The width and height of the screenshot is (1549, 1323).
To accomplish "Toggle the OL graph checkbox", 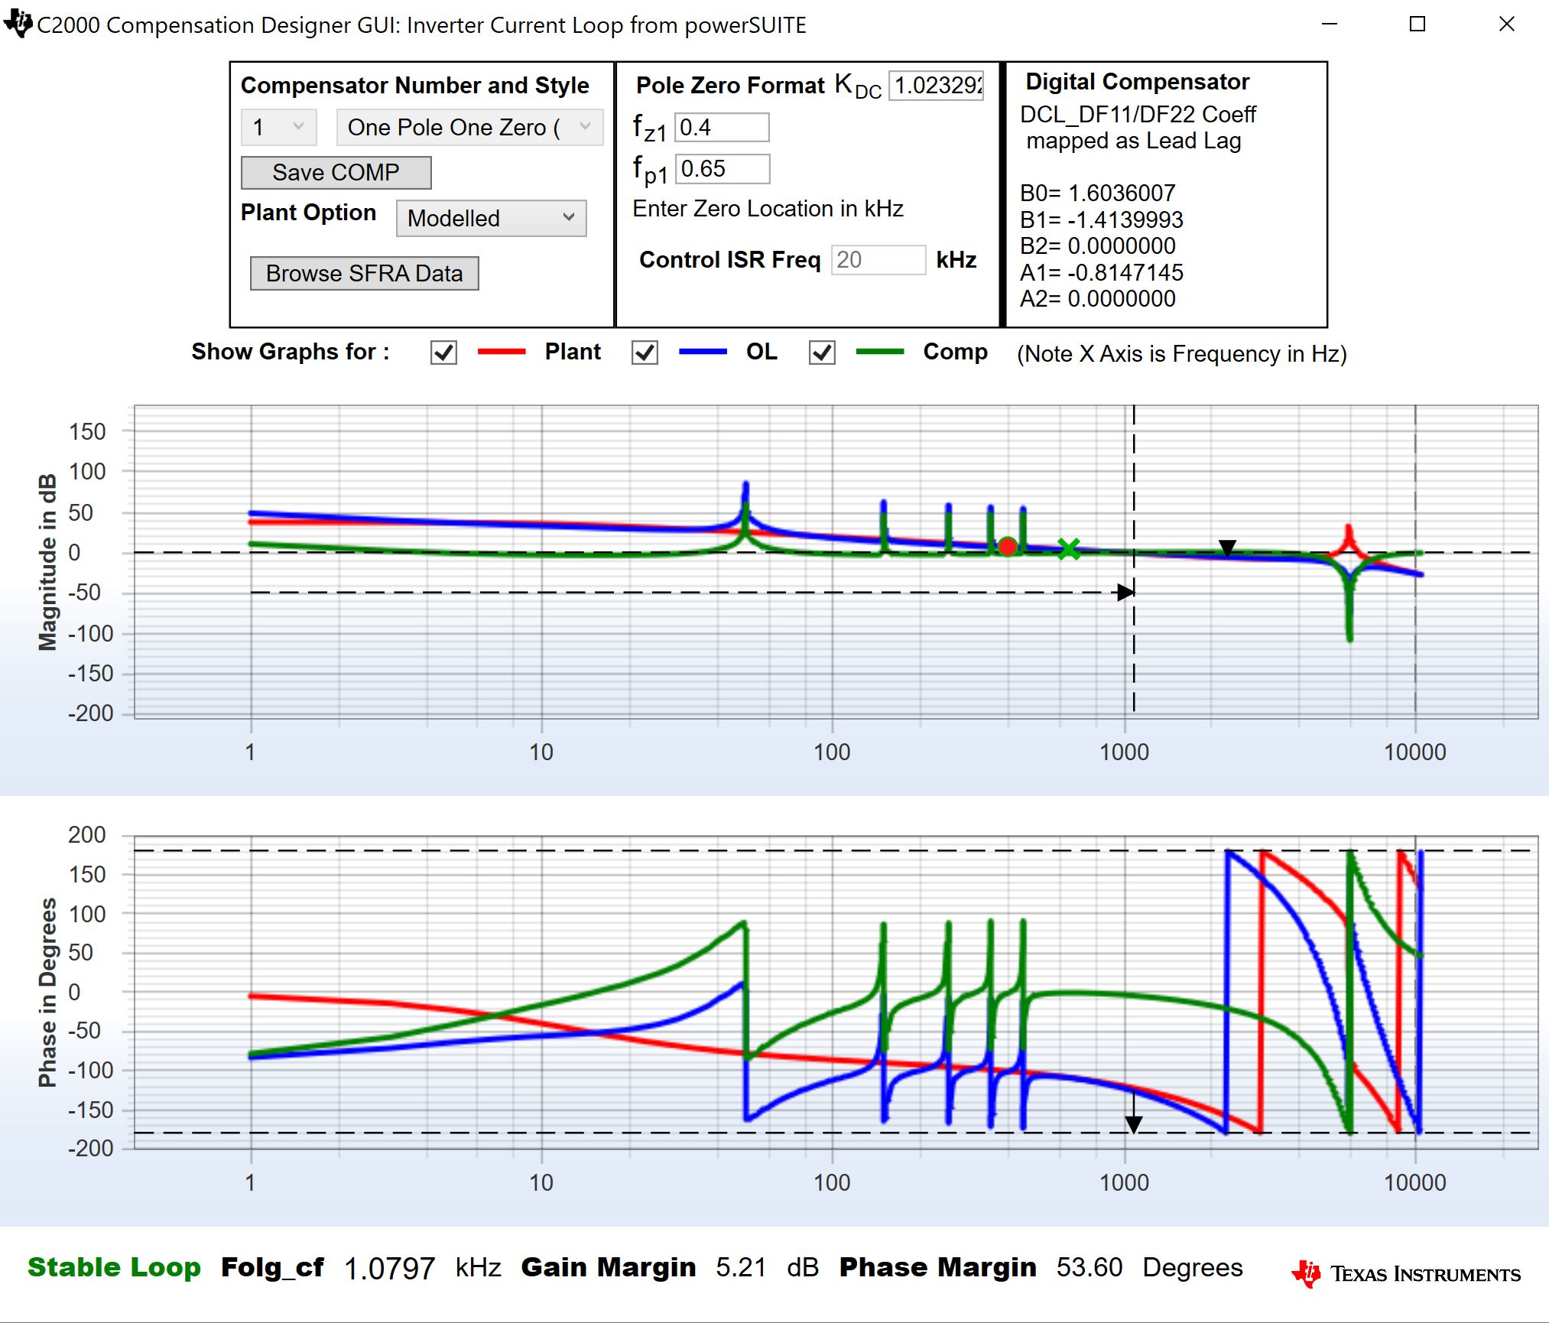I will click(645, 353).
